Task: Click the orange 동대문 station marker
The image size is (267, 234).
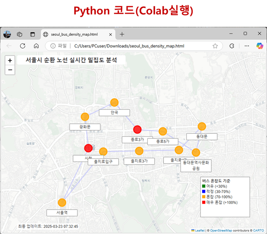Action: click(202, 126)
